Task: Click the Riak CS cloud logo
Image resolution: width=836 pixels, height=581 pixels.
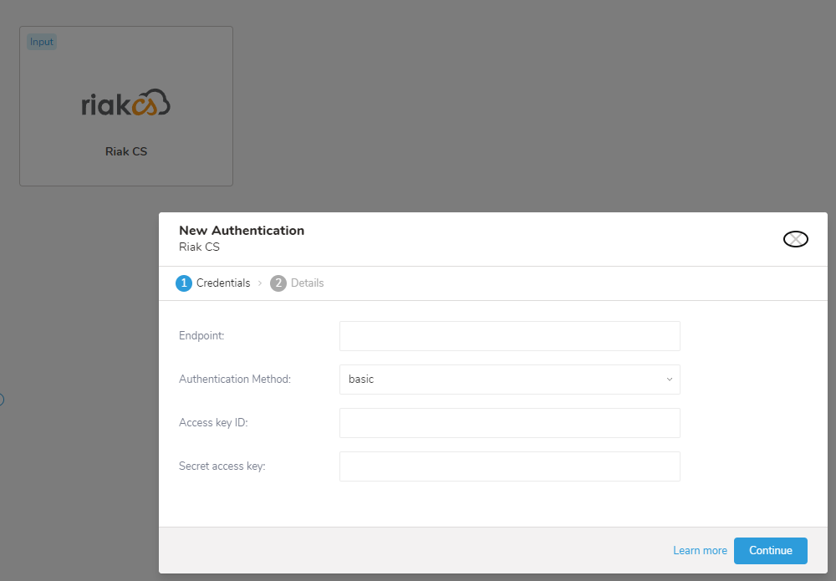Action: point(126,104)
